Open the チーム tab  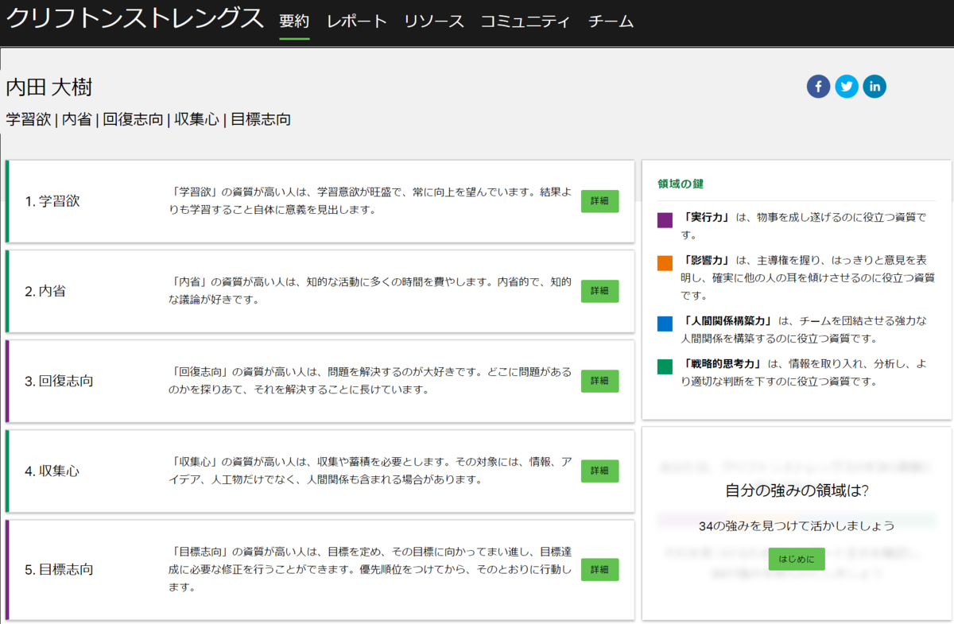tap(611, 21)
